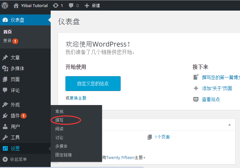Select 阅读 in the settings submenu

click(x=59, y=129)
